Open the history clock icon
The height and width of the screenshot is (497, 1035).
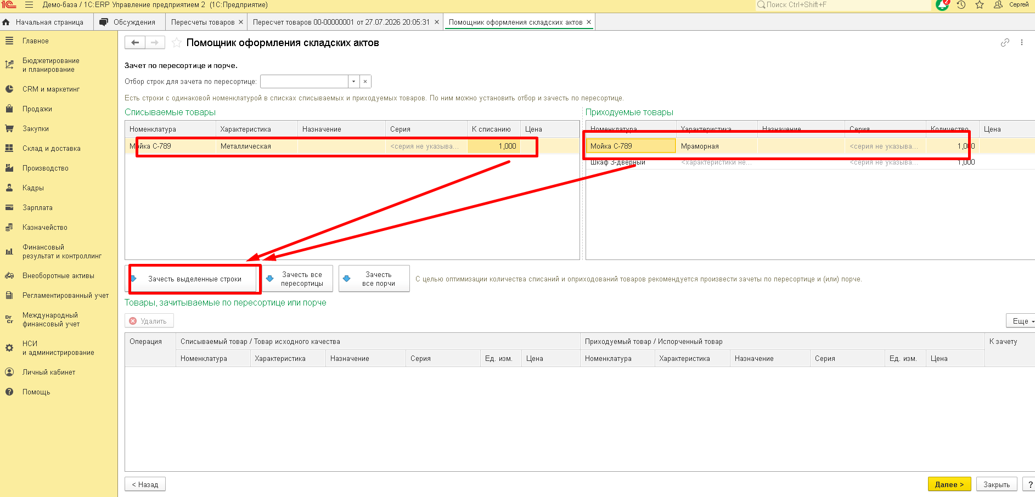coord(961,5)
